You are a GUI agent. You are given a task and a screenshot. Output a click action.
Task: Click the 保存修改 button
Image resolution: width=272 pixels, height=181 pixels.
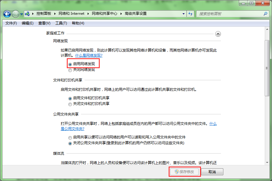point(184,172)
